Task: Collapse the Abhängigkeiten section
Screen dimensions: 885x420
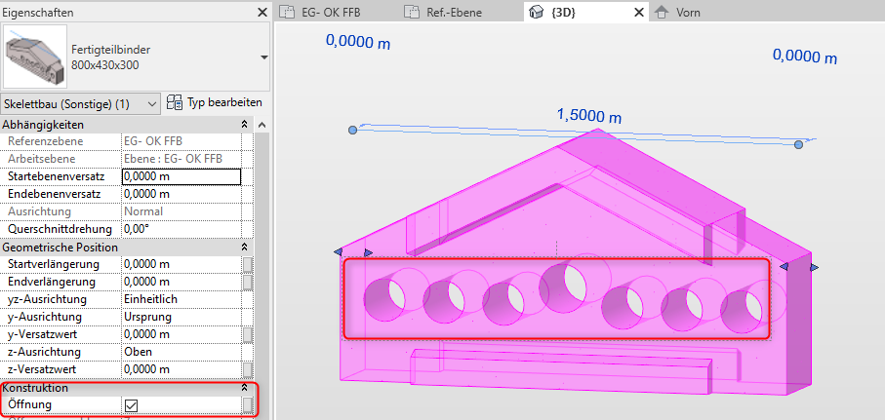Action: tap(244, 125)
